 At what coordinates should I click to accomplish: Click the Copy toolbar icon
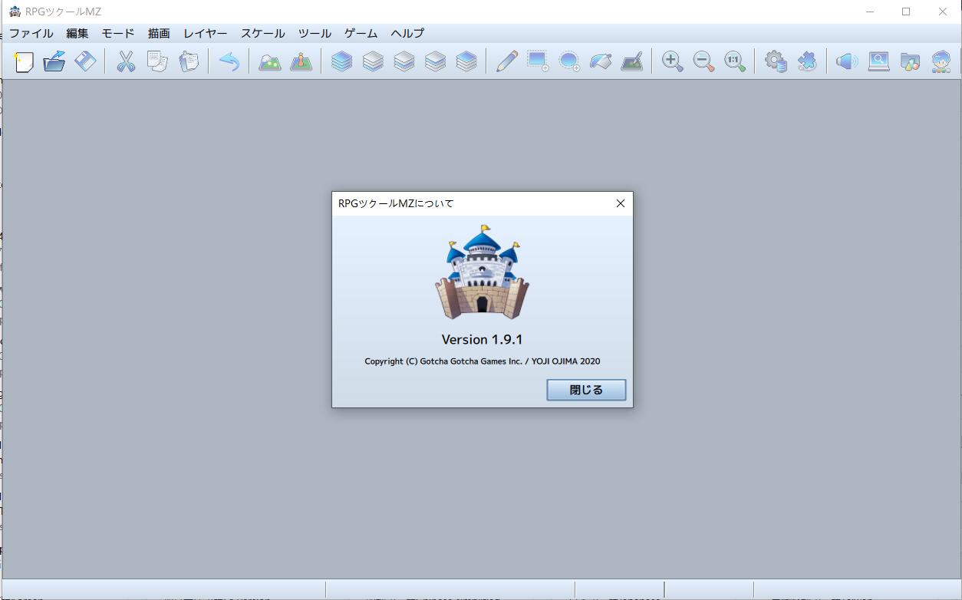point(157,61)
